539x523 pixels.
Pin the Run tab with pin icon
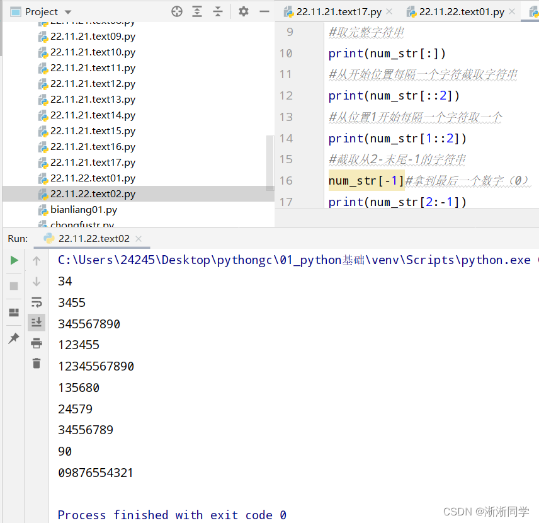coord(14,338)
